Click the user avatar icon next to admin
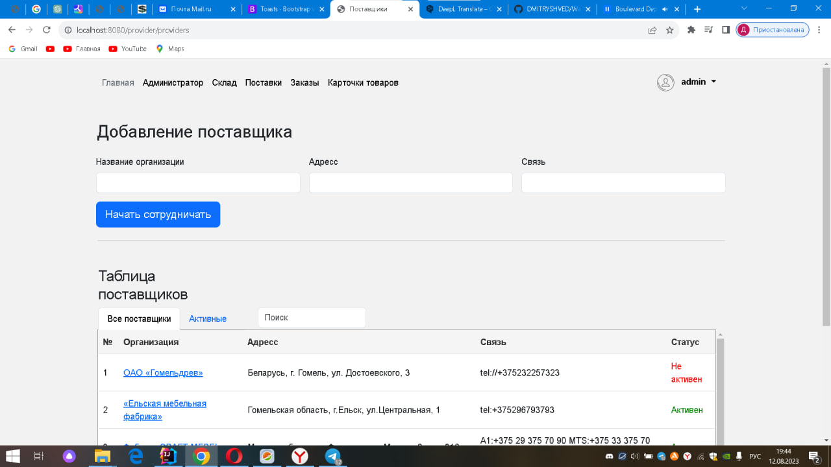The width and height of the screenshot is (831, 467). pyautogui.click(x=665, y=82)
